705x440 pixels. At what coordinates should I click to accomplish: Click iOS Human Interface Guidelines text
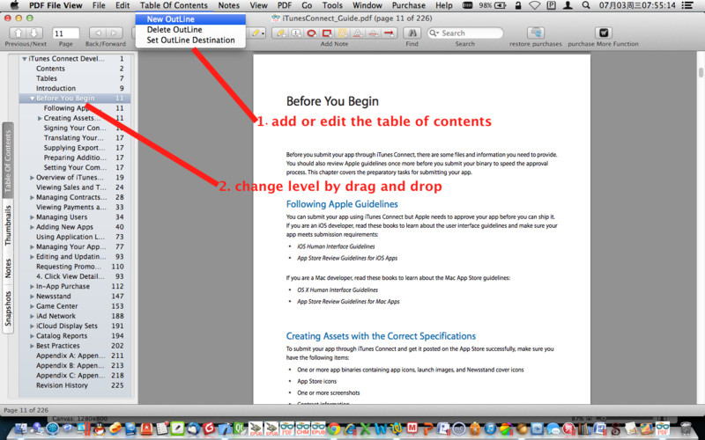click(x=336, y=246)
